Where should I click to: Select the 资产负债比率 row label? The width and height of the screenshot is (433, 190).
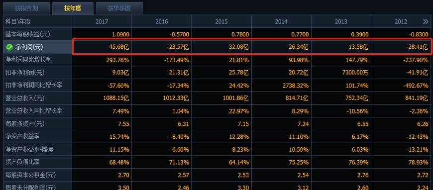click(22, 162)
